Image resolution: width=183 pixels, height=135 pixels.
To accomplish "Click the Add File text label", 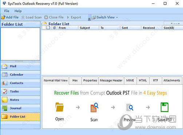I will pyautogui.click(x=12, y=17).
